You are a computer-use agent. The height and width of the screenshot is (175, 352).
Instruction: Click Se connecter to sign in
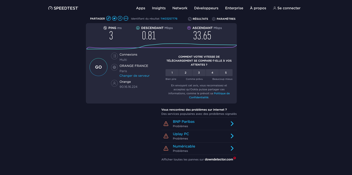click(289, 8)
